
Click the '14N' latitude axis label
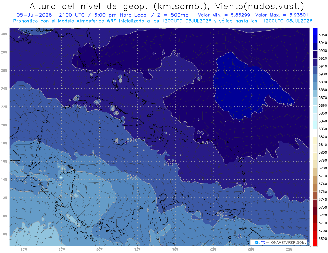click(4, 179)
